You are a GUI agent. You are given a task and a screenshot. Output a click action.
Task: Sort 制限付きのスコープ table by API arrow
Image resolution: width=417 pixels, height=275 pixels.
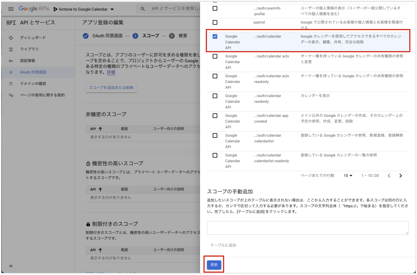coord(100,250)
